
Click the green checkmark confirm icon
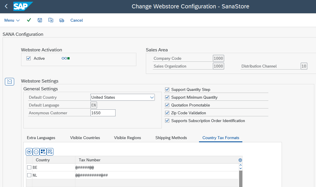(x=29, y=20)
